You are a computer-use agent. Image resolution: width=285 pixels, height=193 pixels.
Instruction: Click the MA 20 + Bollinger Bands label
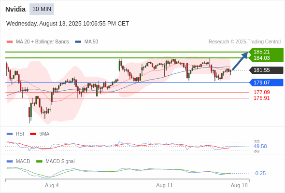[x=43, y=42]
